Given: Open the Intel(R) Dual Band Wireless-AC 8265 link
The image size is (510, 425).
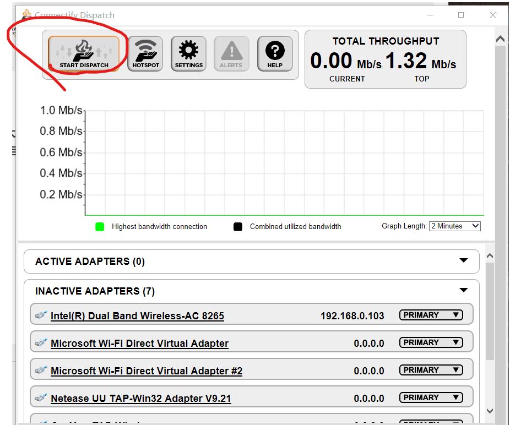Looking at the screenshot, I should [x=137, y=316].
